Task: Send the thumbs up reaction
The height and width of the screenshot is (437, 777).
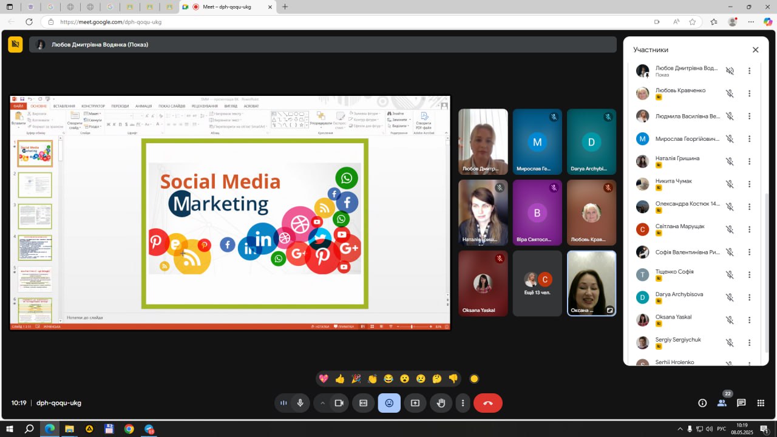Action: pos(339,379)
